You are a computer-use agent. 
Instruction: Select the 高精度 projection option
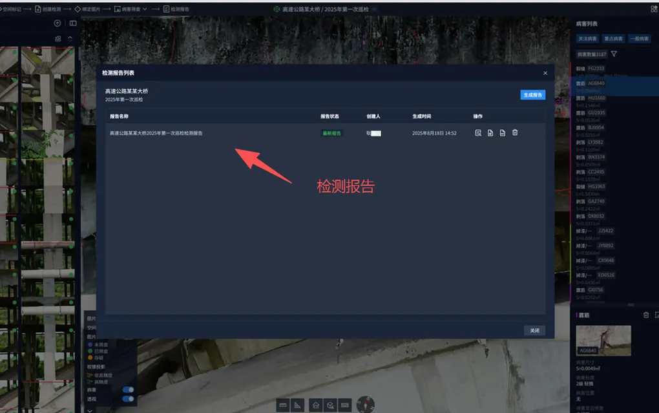(x=98, y=382)
